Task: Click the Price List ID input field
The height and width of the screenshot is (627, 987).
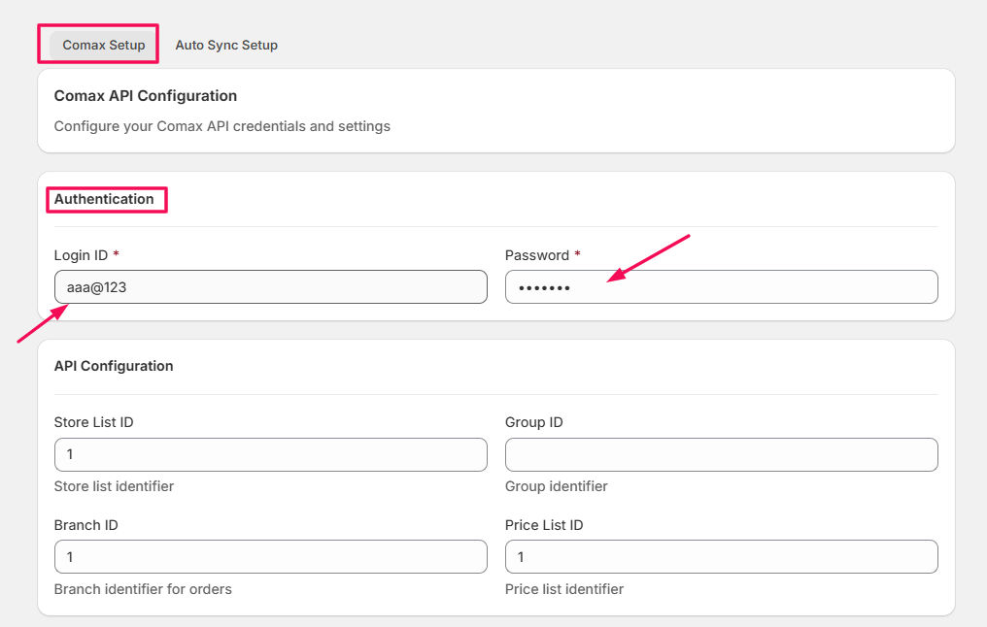Action: 721,557
